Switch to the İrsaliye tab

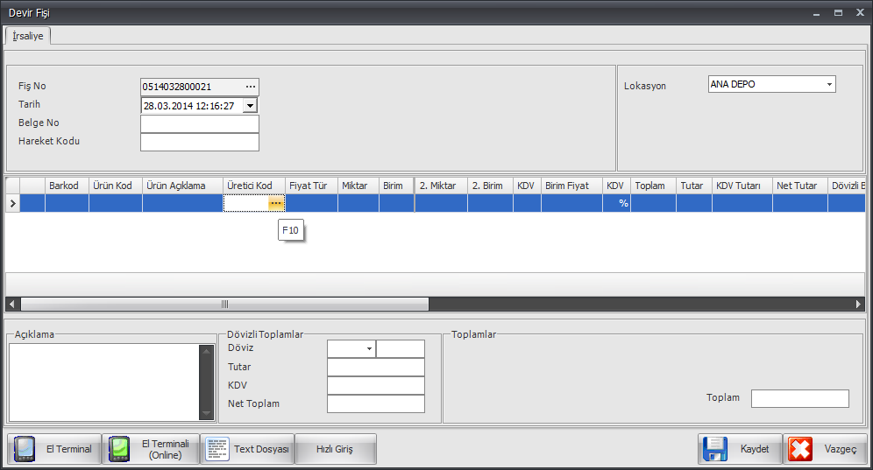click(x=28, y=36)
